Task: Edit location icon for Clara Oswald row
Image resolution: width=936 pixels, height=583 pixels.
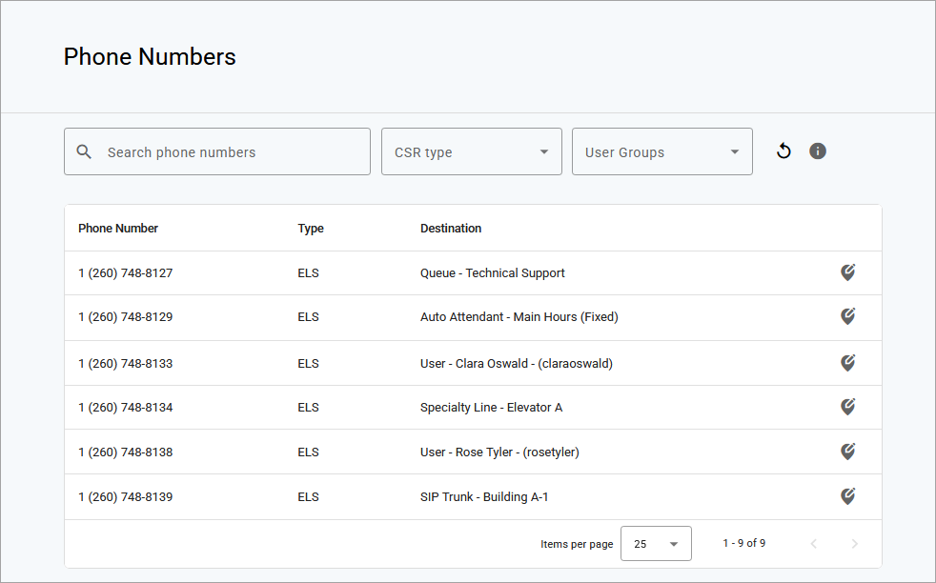Action: point(847,363)
